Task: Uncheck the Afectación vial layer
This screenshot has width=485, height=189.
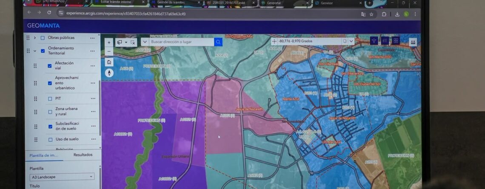Action: click(x=50, y=66)
